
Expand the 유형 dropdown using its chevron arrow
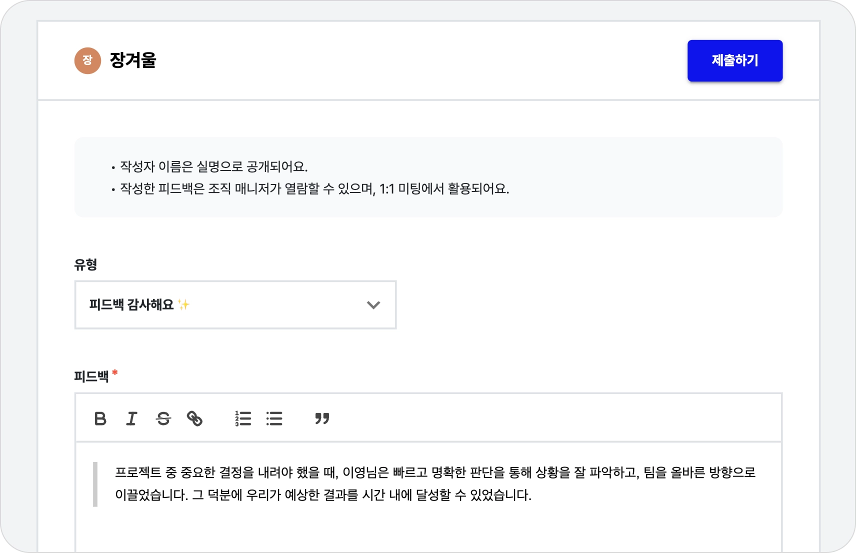(373, 305)
